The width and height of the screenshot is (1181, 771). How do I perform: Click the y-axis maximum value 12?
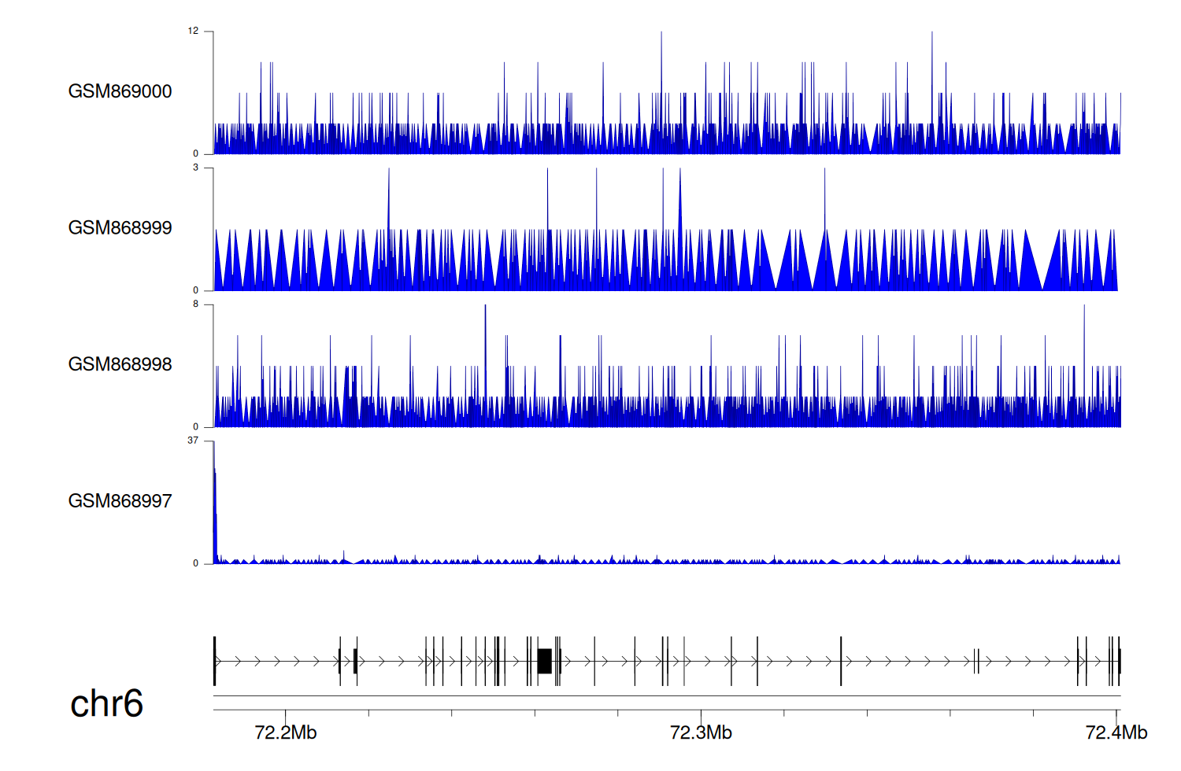(x=193, y=31)
